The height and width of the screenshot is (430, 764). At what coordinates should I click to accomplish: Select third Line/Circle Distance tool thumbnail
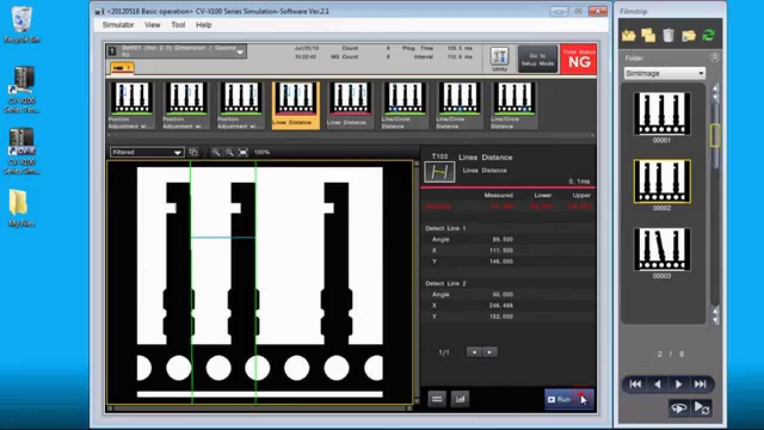515,106
